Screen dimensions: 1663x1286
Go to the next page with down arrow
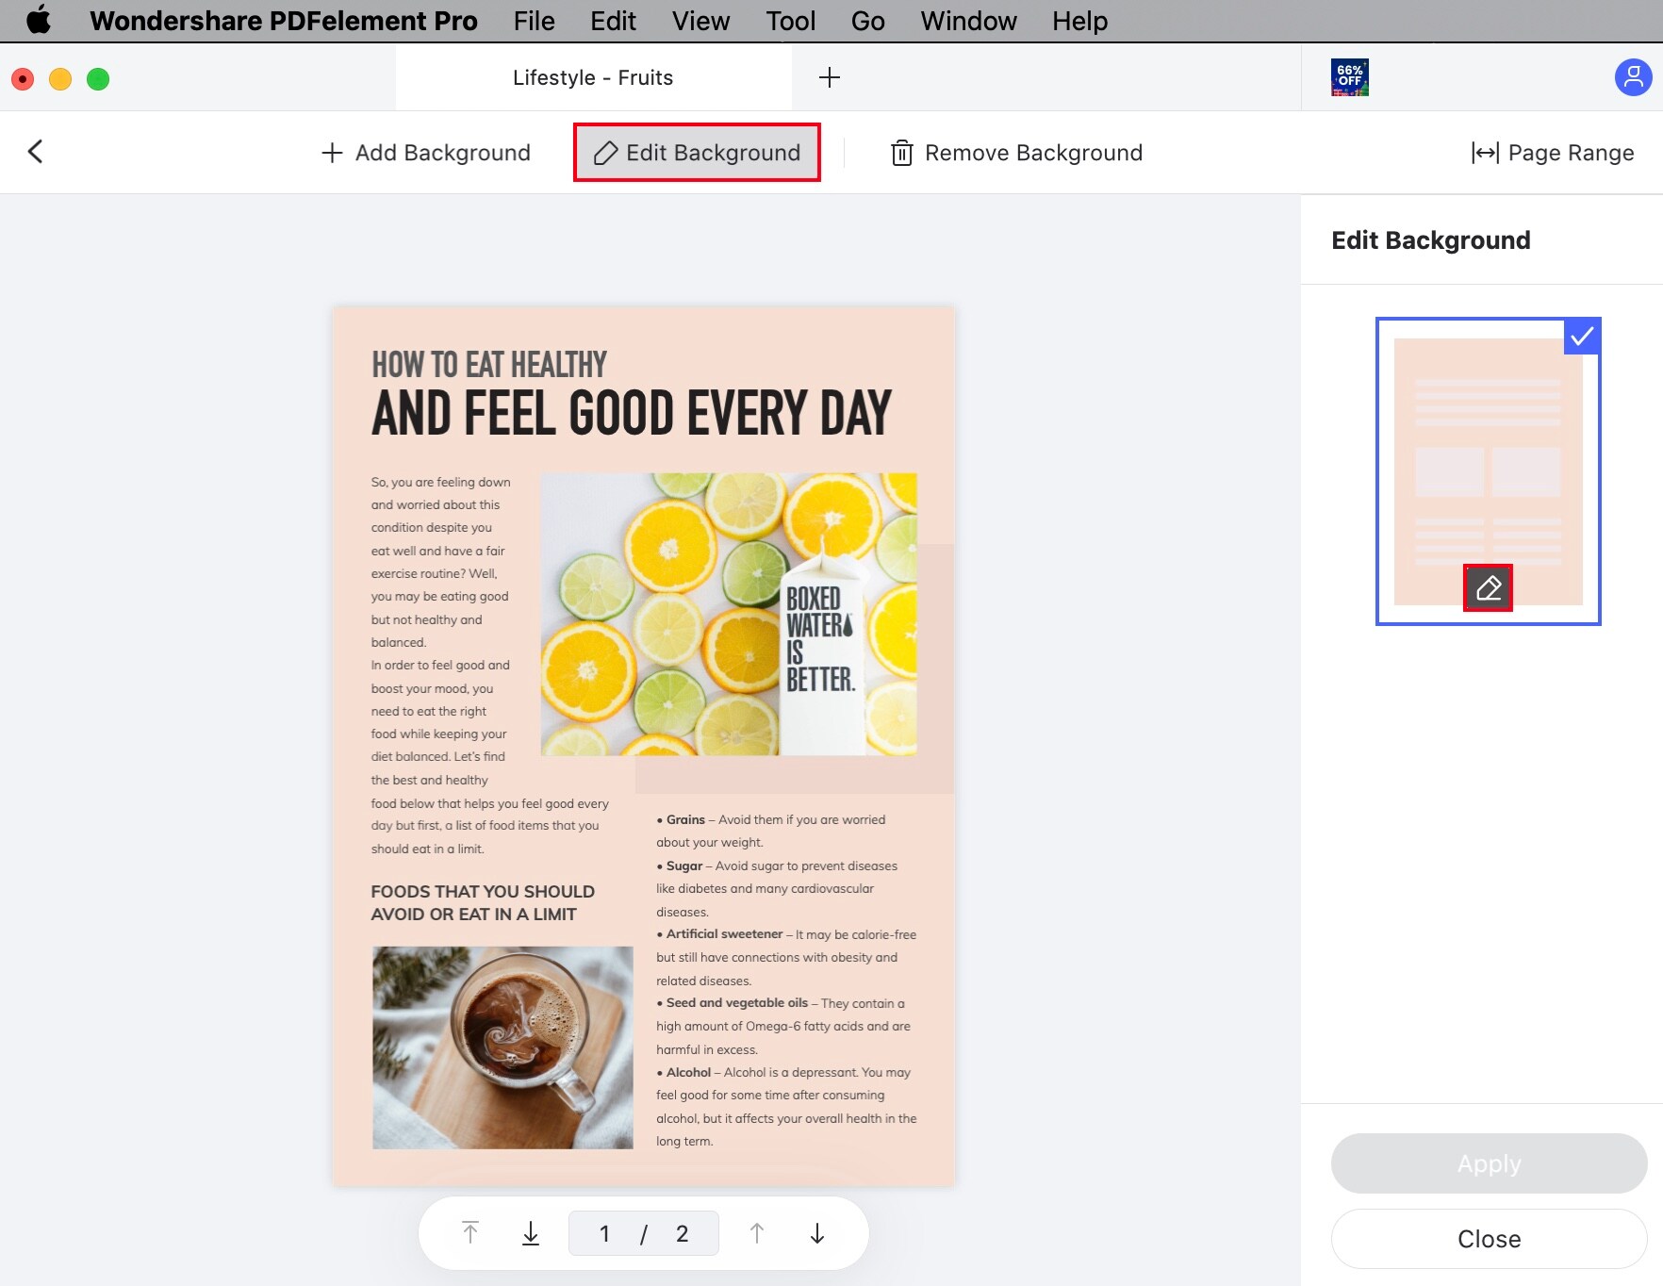tap(816, 1232)
